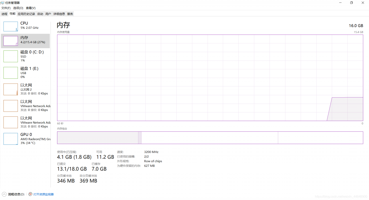Click the resource monitor gauge icon
Viewport: 369px width, 200px height.
[30, 194]
